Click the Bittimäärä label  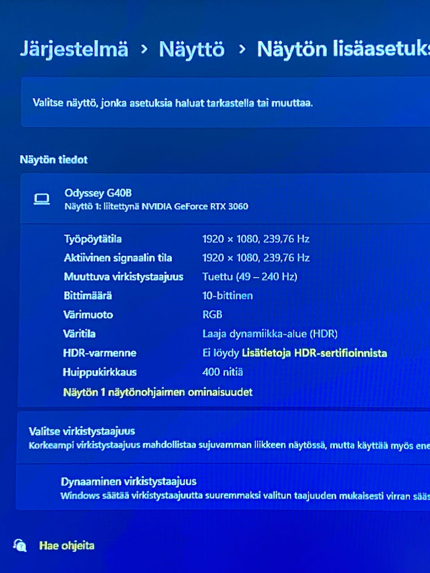pos(88,295)
